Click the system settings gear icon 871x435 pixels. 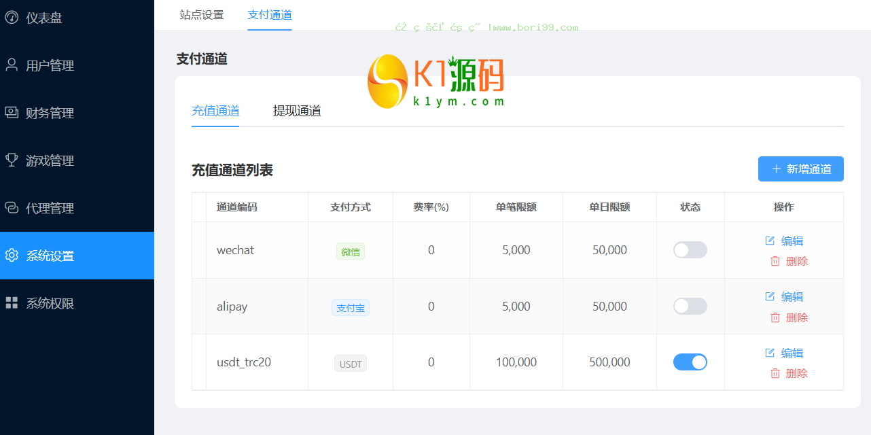12,256
